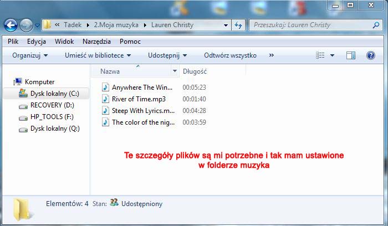Toggle the preview pane icon
The width and height of the screenshot is (388, 226).
(351, 55)
